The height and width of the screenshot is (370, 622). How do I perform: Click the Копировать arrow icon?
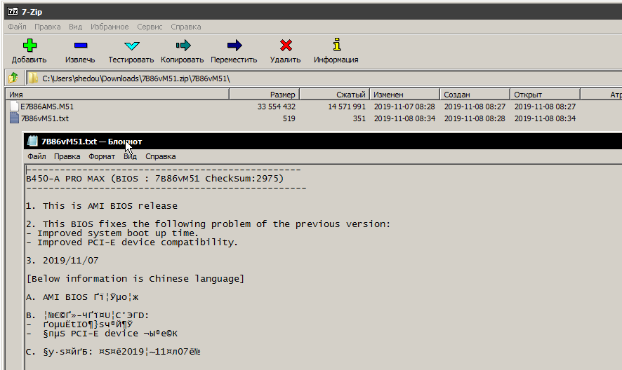(x=183, y=46)
